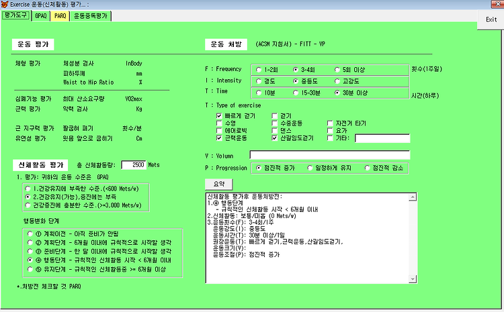Click the 기타 text input field

pos(382,138)
